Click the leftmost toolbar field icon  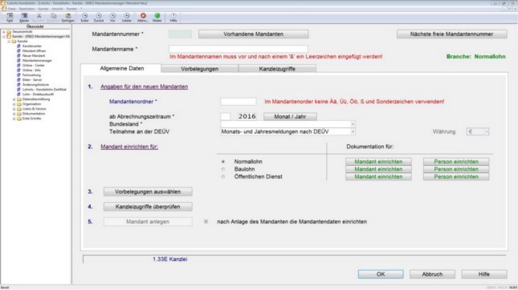pyautogui.click(x=10, y=16)
